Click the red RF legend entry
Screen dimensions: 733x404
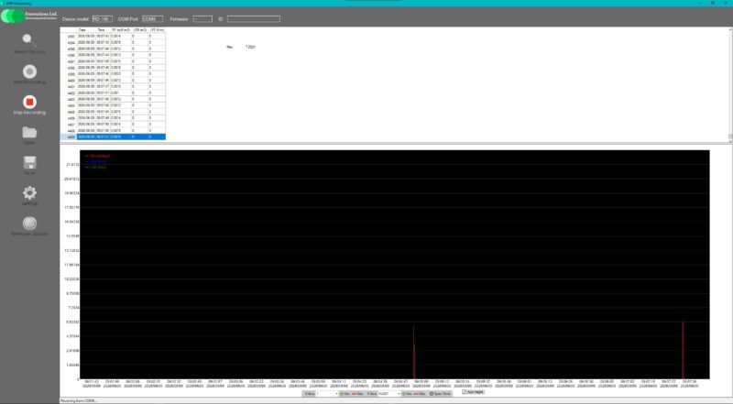pos(98,156)
